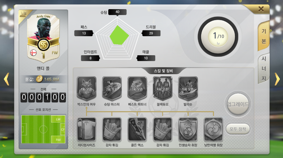Viewport: 283px width, 158px height.
Task: Click the 모두 장착 button
Action: pyautogui.click(x=238, y=129)
